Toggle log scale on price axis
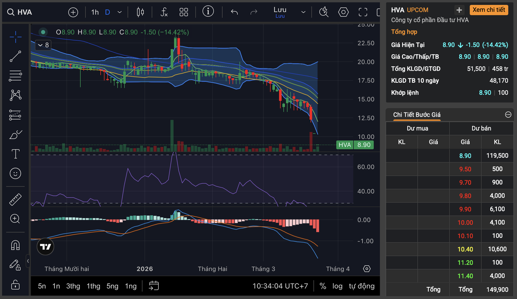The image size is (517, 299). click(x=337, y=286)
